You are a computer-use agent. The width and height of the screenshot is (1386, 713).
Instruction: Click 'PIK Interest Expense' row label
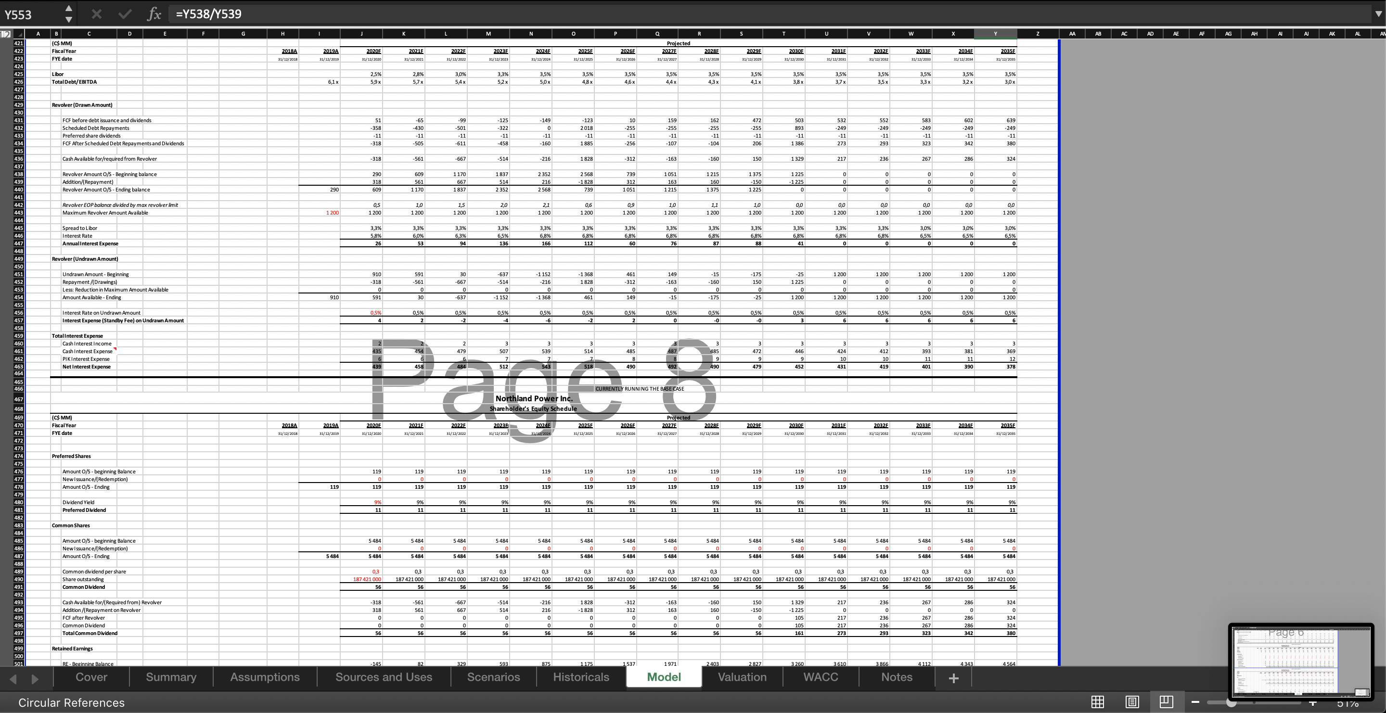pos(86,358)
